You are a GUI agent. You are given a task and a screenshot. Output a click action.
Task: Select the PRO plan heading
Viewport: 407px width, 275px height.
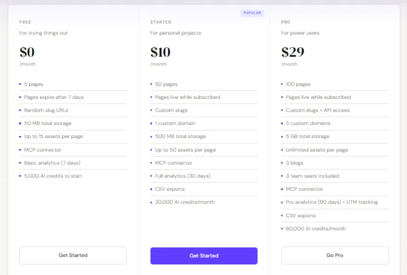[x=285, y=22]
